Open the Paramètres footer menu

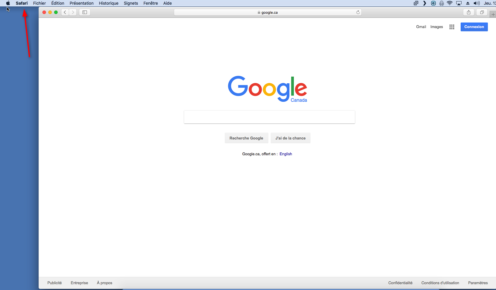coord(478,283)
